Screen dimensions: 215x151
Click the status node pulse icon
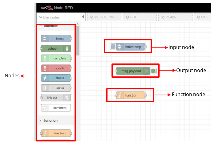(x=45, y=78)
